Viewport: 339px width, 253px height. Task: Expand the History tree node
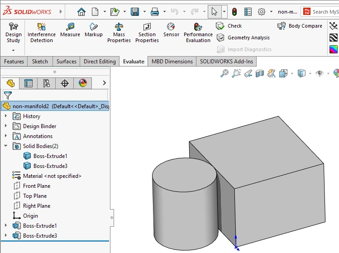tap(6, 116)
